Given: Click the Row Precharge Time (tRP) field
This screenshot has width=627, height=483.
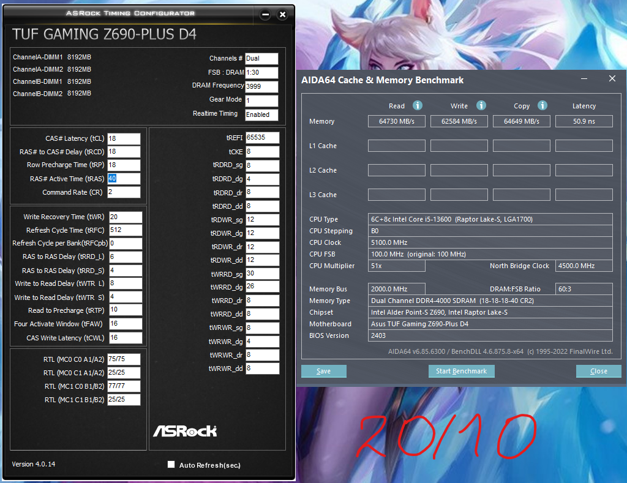Looking at the screenshot, I should pos(124,165).
